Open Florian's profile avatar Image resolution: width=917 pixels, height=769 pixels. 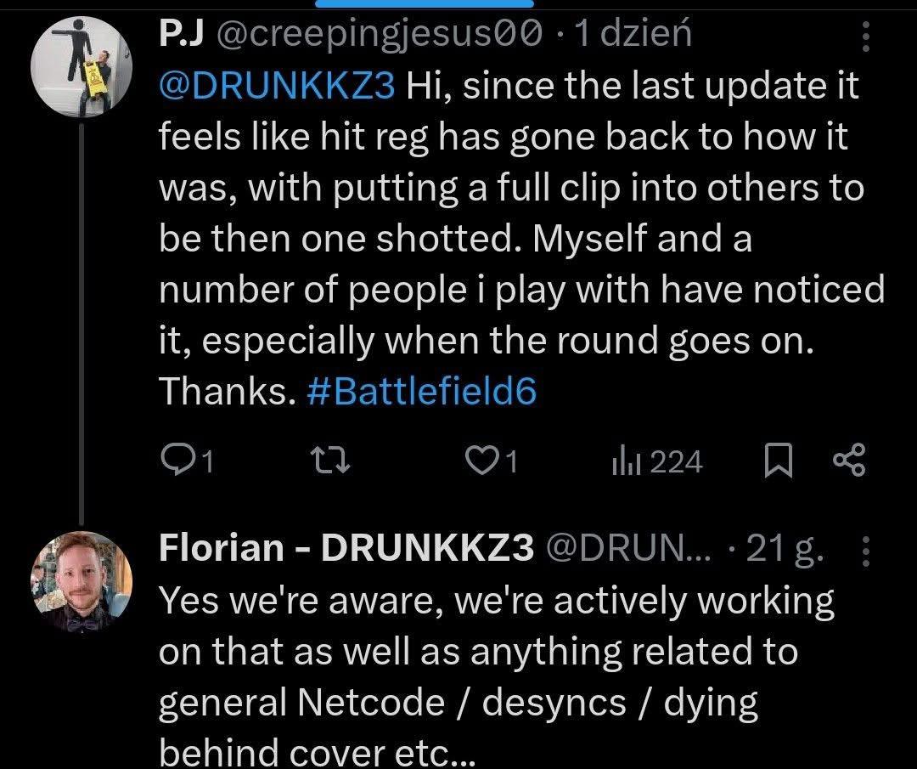[82, 582]
